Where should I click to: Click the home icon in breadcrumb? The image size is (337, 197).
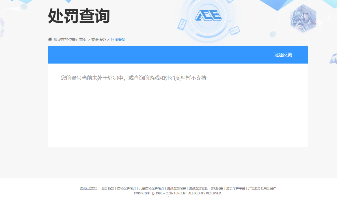pos(50,39)
